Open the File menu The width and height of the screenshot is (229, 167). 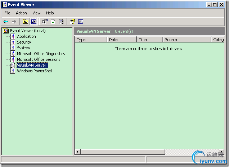[x=7, y=13]
